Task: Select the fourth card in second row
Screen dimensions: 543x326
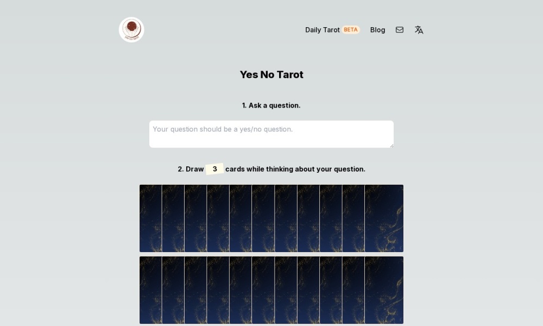Action: point(218,290)
